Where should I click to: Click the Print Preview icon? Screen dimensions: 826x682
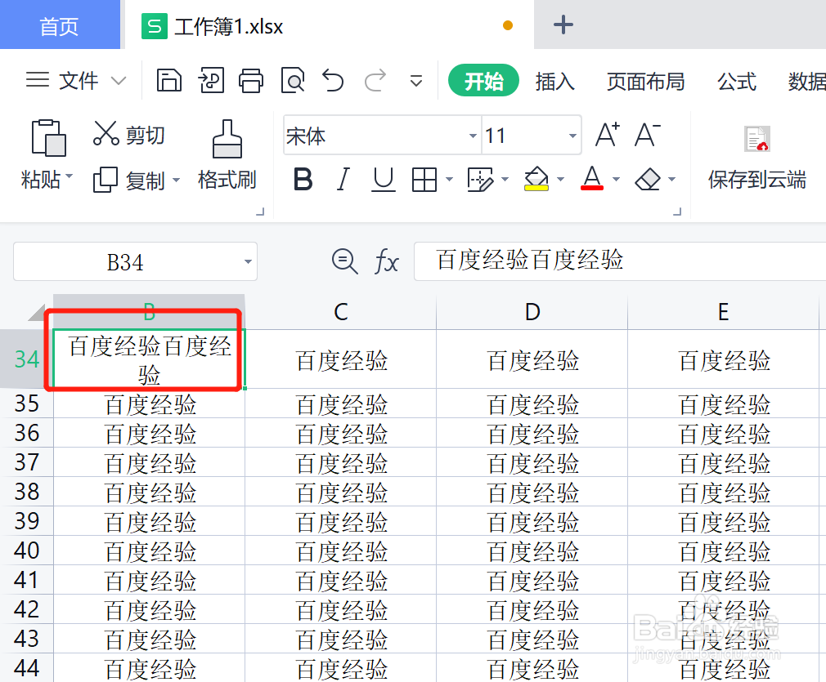point(293,81)
